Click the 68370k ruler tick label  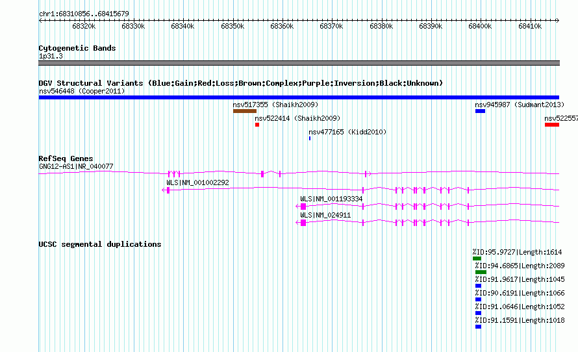click(331, 26)
